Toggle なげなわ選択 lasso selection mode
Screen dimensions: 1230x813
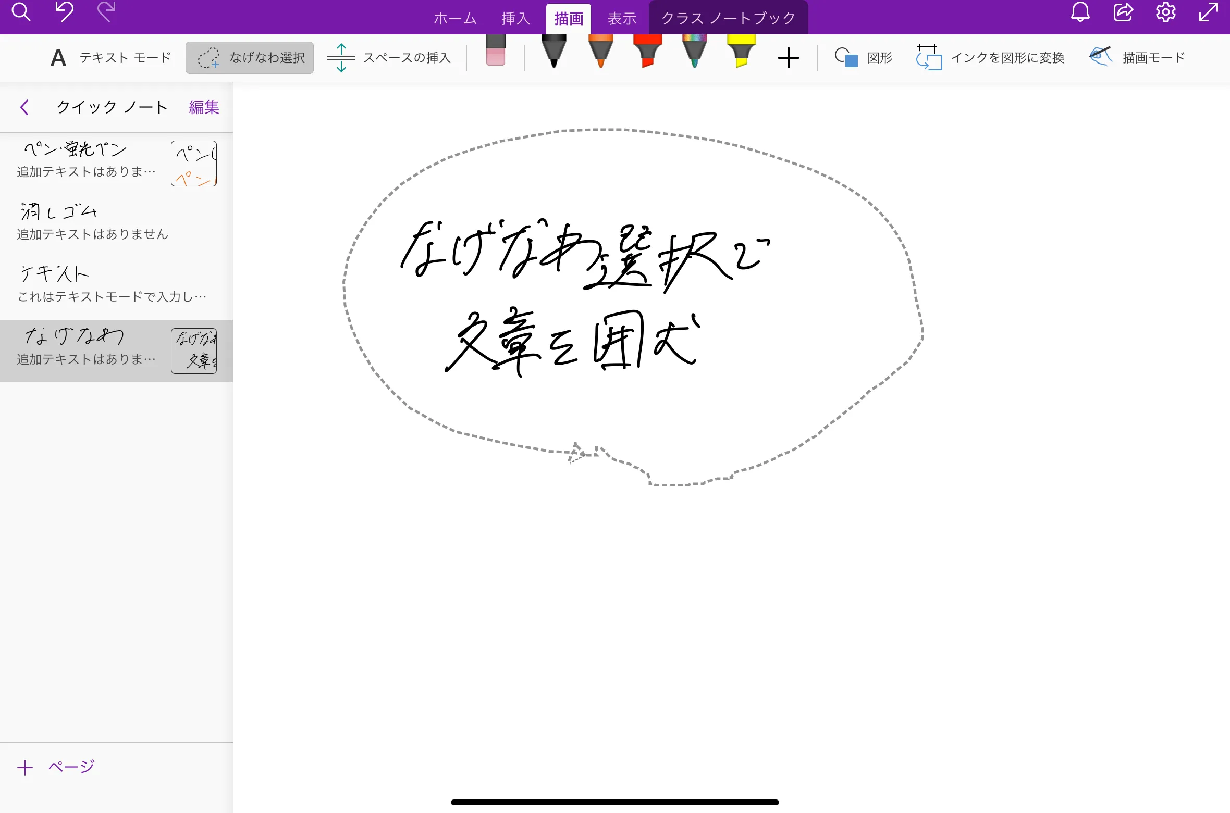coord(249,57)
